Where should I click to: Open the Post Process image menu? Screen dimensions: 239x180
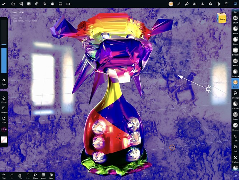click(61, 4)
